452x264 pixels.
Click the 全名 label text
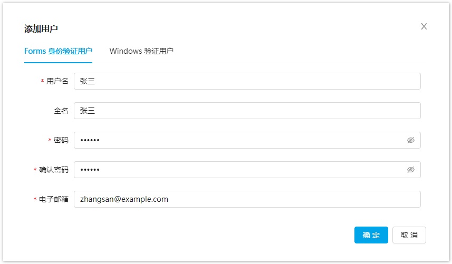click(61, 111)
